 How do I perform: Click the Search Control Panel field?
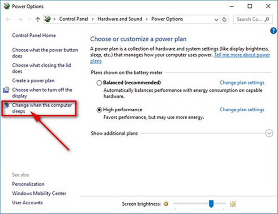click(x=249, y=19)
